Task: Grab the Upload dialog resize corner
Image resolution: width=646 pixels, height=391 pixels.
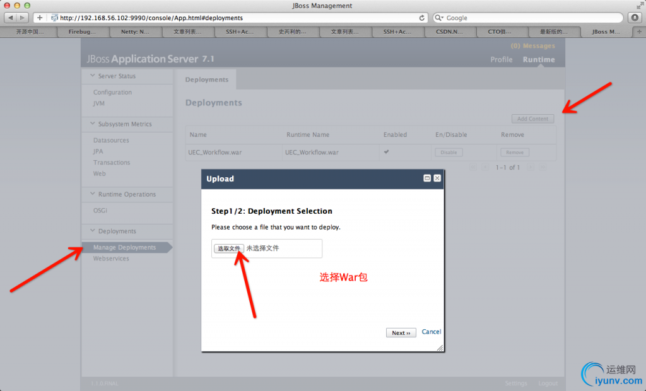Action: 440,347
